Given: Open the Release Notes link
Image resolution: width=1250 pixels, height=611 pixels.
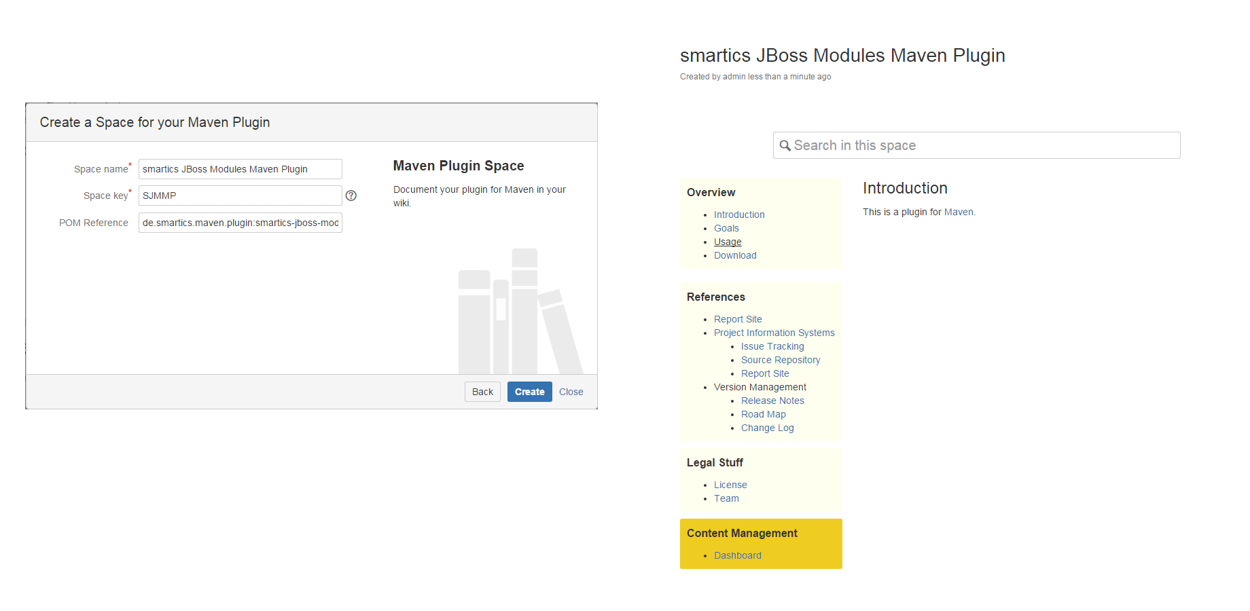Looking at the screenshot, I should pos(772,401).
